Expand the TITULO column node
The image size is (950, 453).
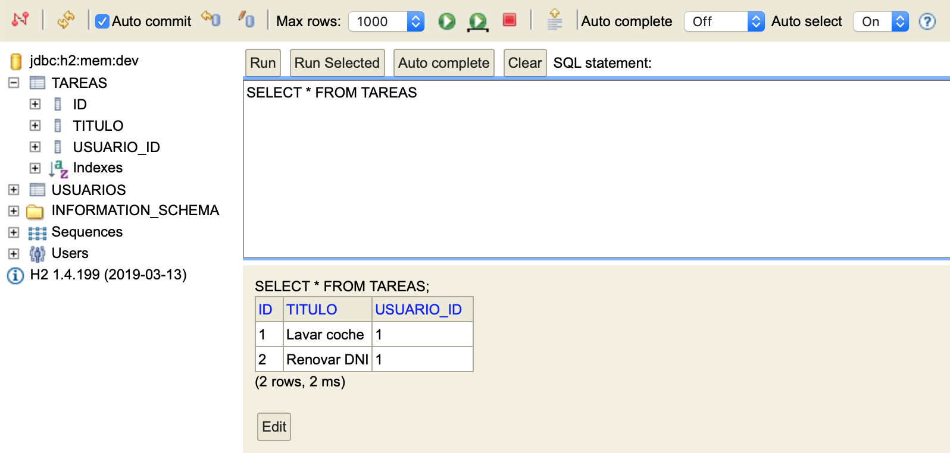pos(35,125)
